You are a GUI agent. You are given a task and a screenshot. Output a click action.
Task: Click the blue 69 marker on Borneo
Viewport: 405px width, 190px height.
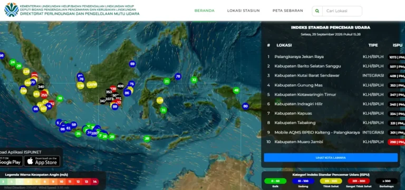pyautogui.click(x=132, y=64)
